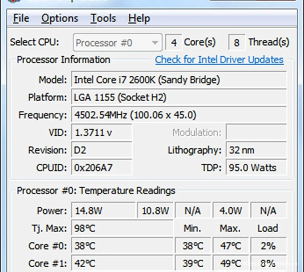304x272 pixels.
Task: Select the Model field Intel Core i7 2600K
Action: (x=179, y=80)
